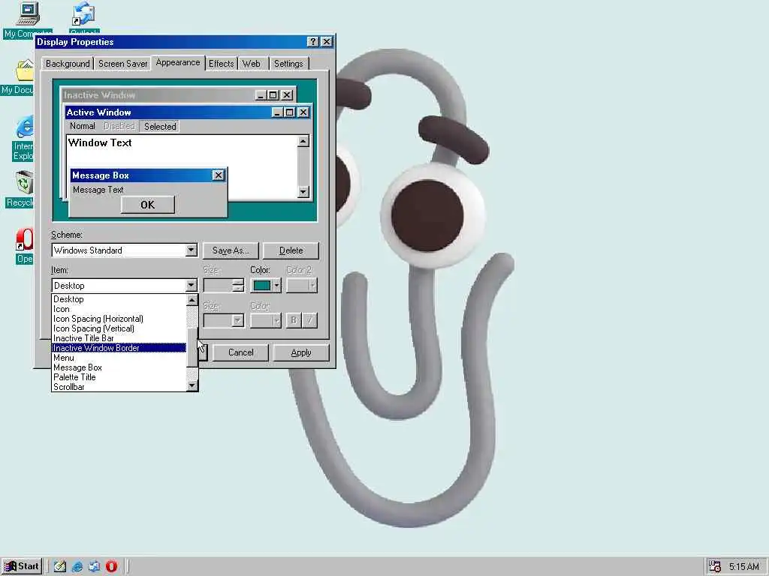769x576 pixels.
Task: Toggle the Italic font button
Action: pos(309,321)
